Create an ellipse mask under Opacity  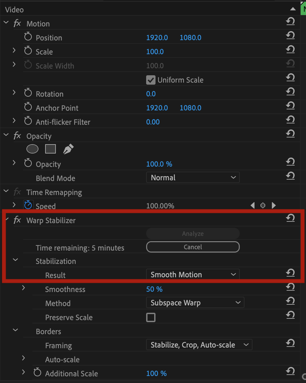32,149
